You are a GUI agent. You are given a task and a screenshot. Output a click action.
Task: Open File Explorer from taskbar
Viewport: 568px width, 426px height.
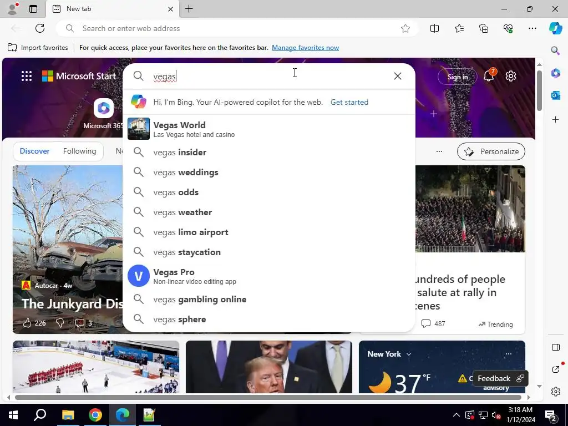(x=68, y=415)
